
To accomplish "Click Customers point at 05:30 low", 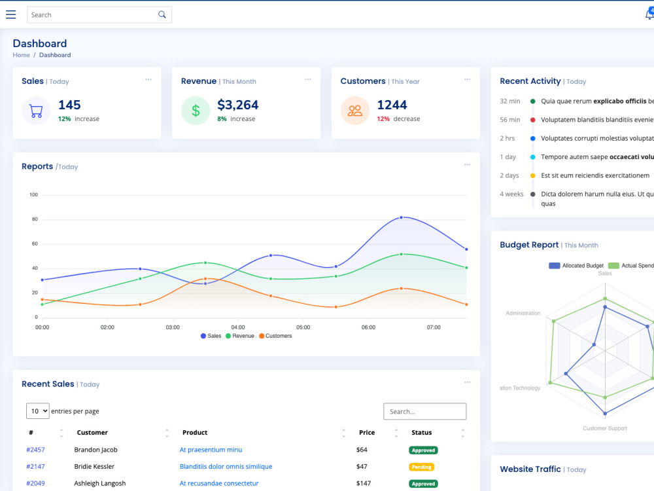I will 336,307.
